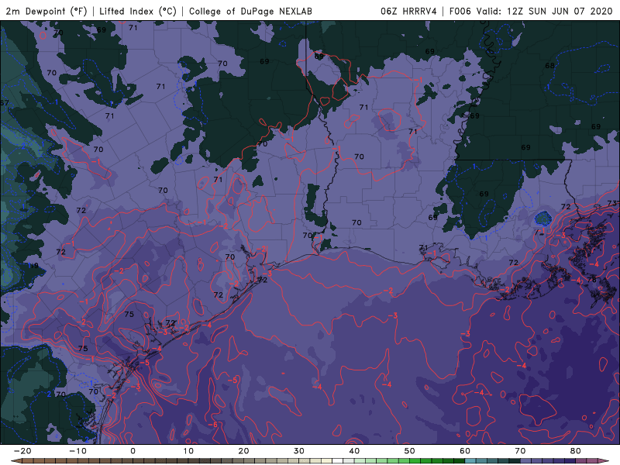Click the "College of DuPage NEXLAB" label
Image resolution: width=620 pixels, height=465 pixels.
[x=250, y=11]
